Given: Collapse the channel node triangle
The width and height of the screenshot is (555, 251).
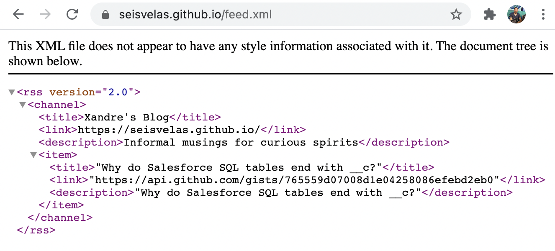Looking at the screenshot, I should click(23, 105).
